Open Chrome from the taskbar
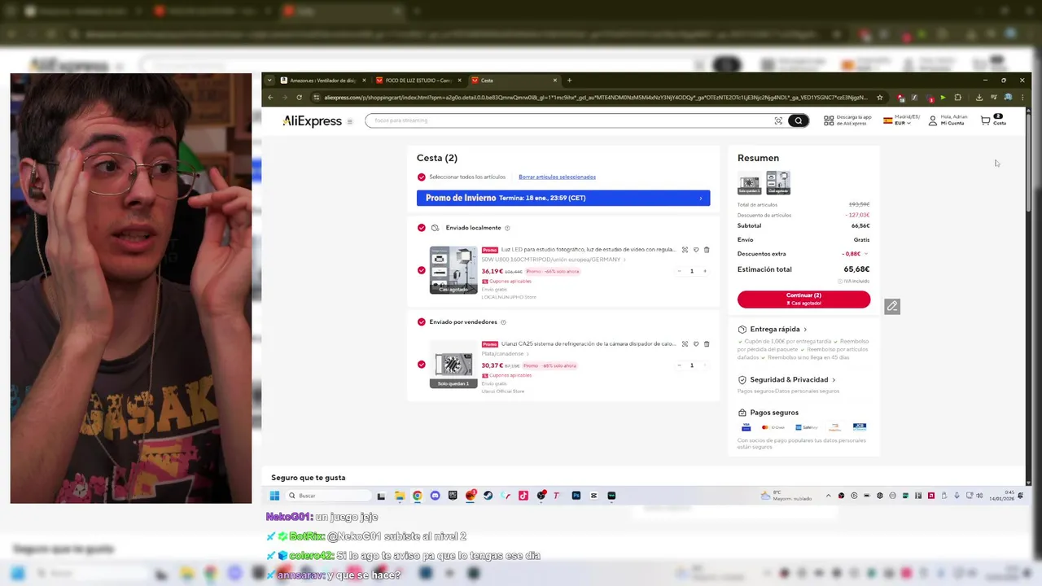Screen dimensions: 1042x586 pyautogui.click(x=417, y=496)
